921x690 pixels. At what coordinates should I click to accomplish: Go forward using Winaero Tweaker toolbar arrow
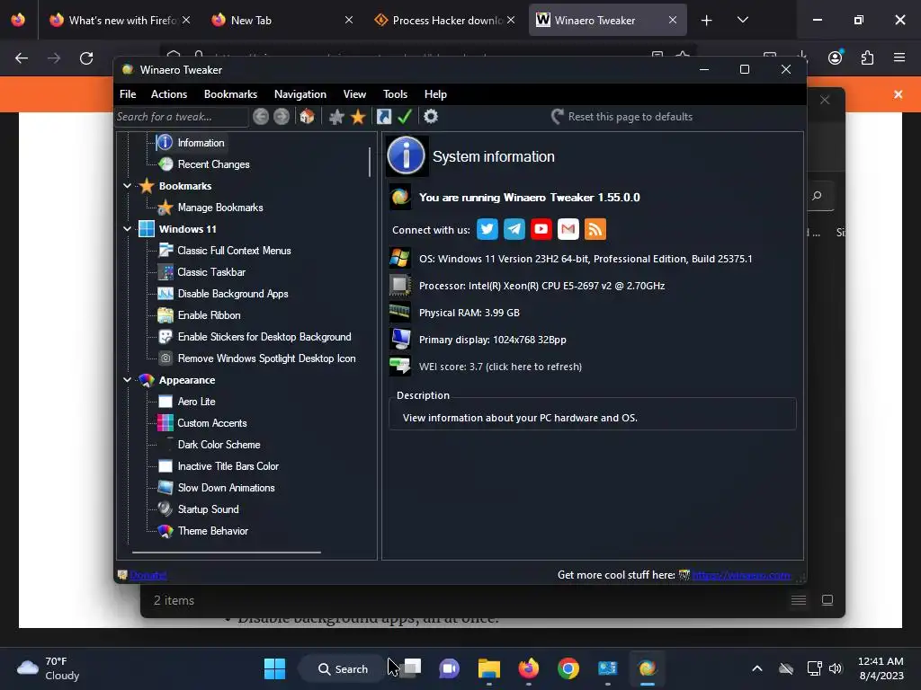pos(282,117)
